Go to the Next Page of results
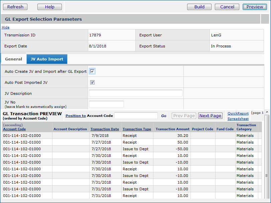 (x=210, y=116)
